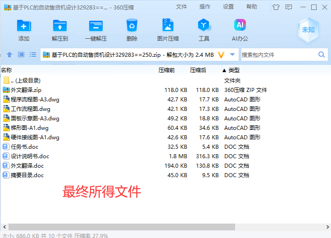Select the 工作流程图.dwg file name

click(x=31, y=109)
